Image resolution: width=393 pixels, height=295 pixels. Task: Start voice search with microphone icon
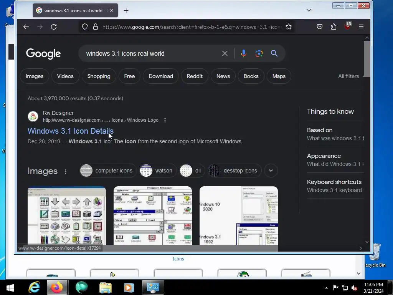tap(243, 53)
